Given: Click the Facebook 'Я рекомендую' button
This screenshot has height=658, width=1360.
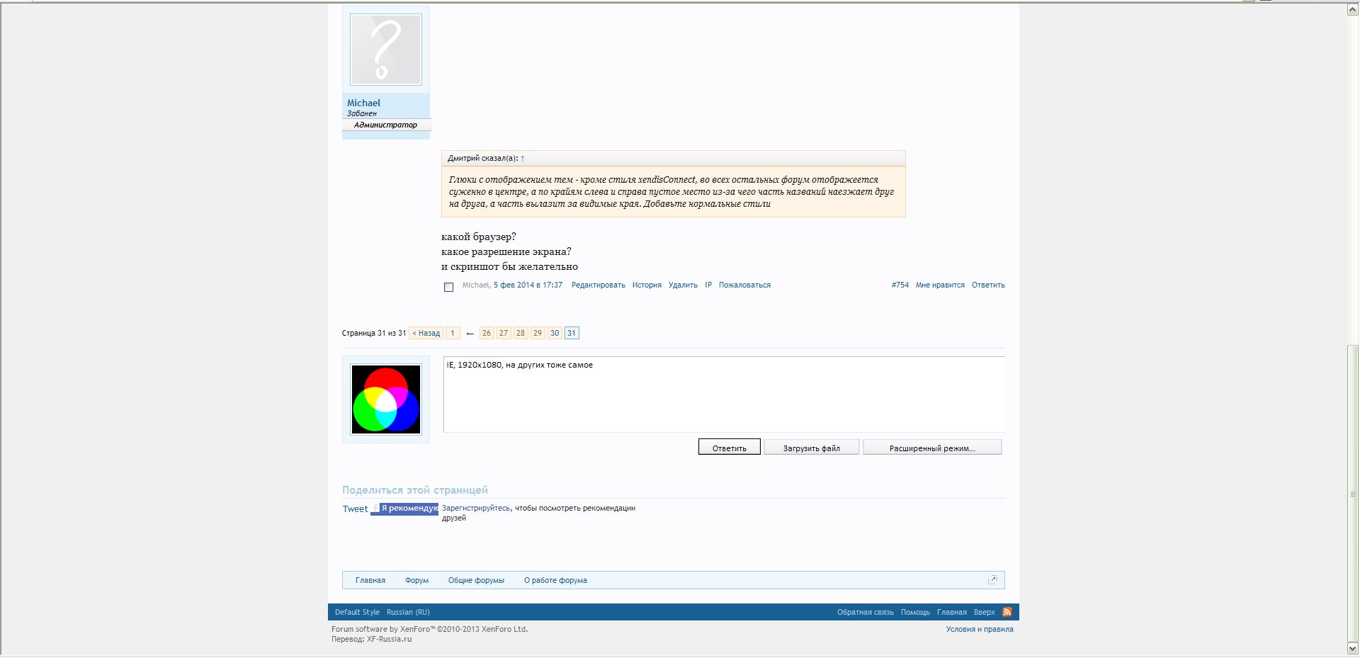Looking at the screenshot, I should (x=405, y=509).
